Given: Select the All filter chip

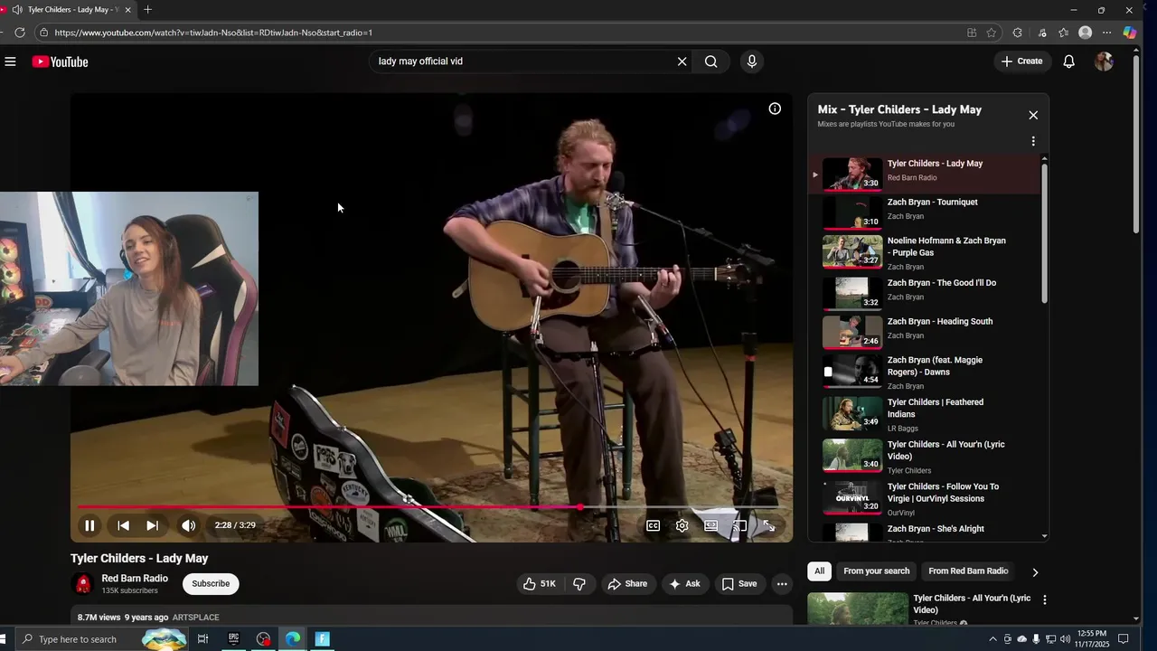Looking at the screenshot, I should [x=819, y=571].
